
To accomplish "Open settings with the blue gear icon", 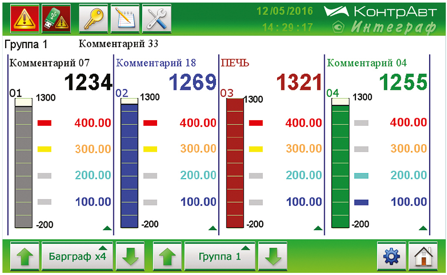I will coord(391,257).
